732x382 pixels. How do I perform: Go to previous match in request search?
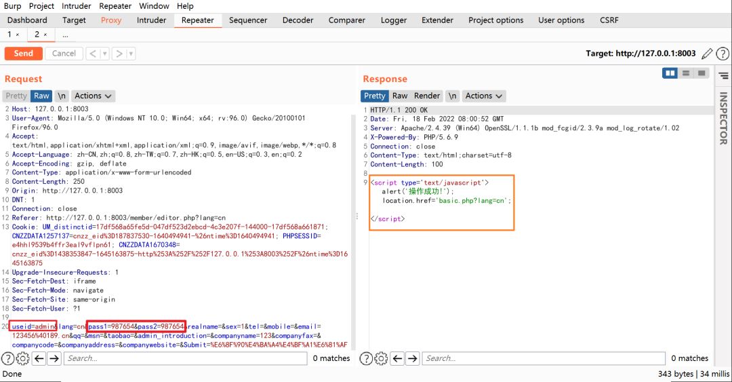pyautogui.click(x=39, y=359)
